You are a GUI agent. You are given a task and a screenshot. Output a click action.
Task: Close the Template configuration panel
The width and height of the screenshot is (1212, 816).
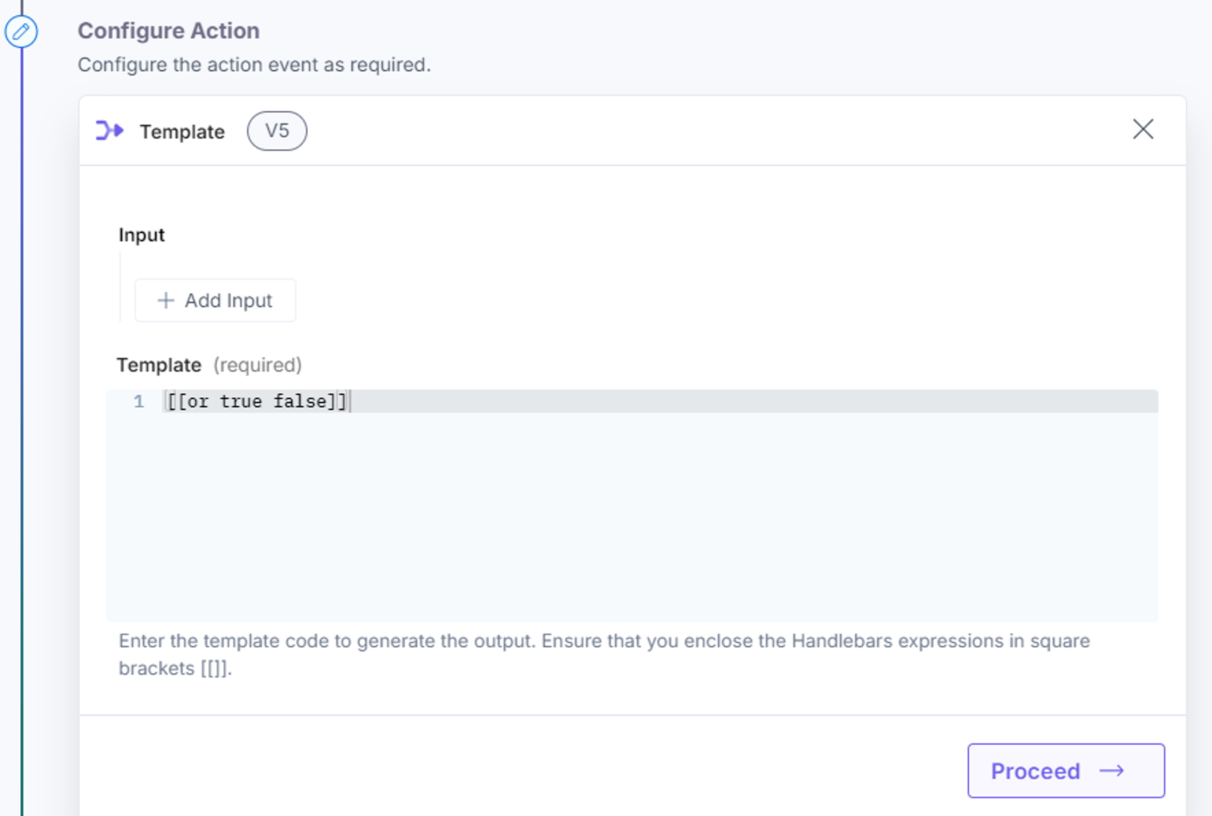click(1143, 129)
